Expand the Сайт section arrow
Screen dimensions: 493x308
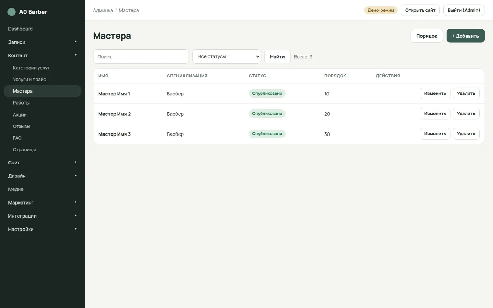click(x=75, y=162)
